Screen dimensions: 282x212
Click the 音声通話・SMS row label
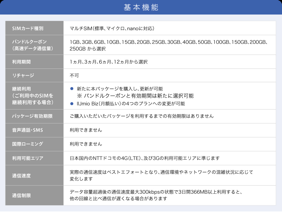point(27,130)
